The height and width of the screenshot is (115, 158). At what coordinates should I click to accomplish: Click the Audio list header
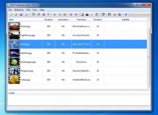coord(77,93)
